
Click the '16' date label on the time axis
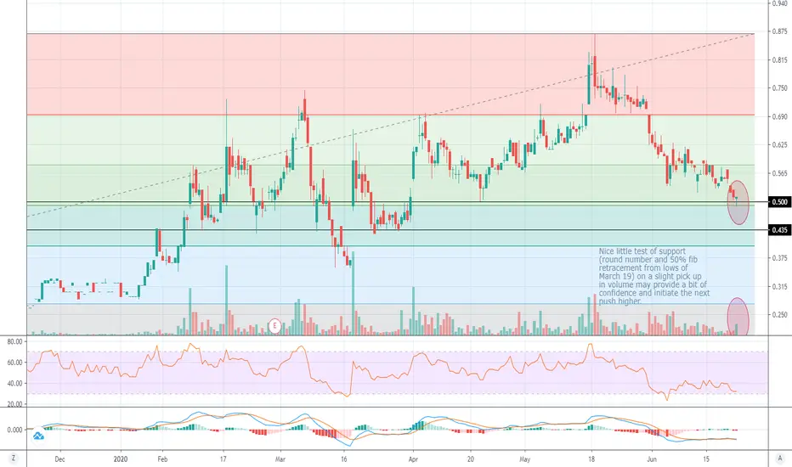344,459
